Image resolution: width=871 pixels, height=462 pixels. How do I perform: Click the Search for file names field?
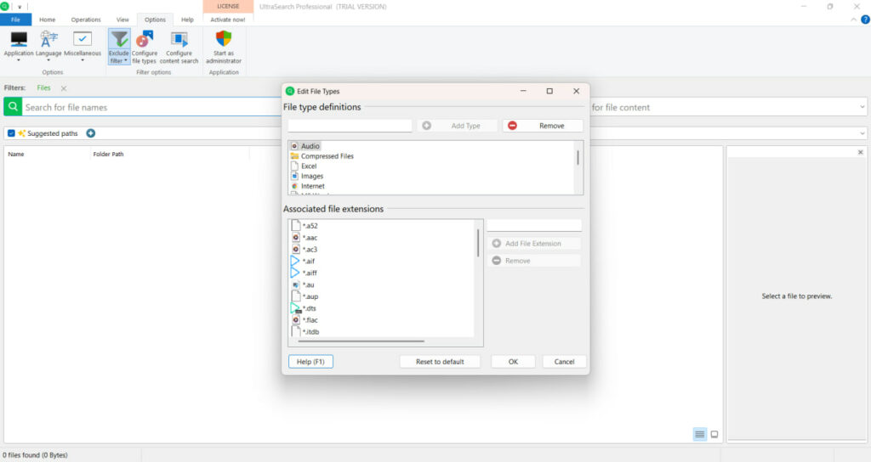pyautogui.click(x=151, y=107)
